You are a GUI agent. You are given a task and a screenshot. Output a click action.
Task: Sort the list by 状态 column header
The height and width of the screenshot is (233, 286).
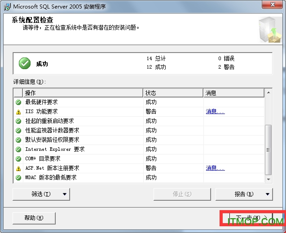[x=173, y=93]
